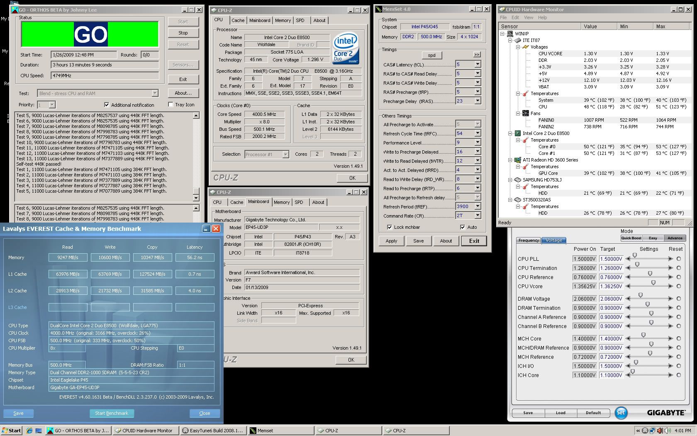This screenshot has height=436, width=697.
Task: Click the Orthos log scrollbar down arrow
Action: 196,198
